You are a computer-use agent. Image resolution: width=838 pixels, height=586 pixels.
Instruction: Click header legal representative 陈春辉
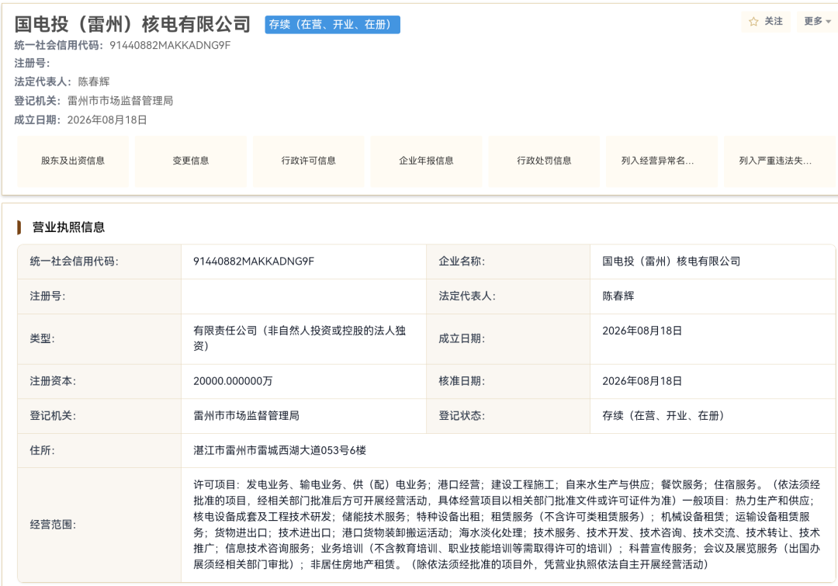coord(94,81)
